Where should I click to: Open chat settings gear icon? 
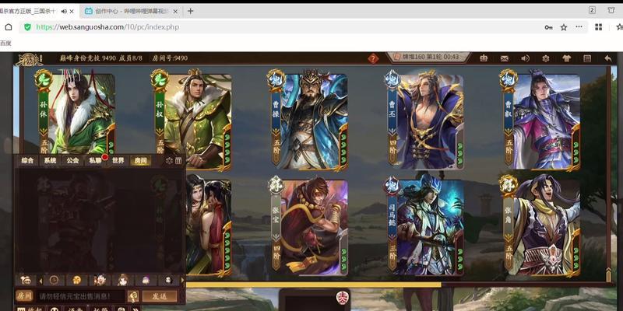(x=169, y=161)
